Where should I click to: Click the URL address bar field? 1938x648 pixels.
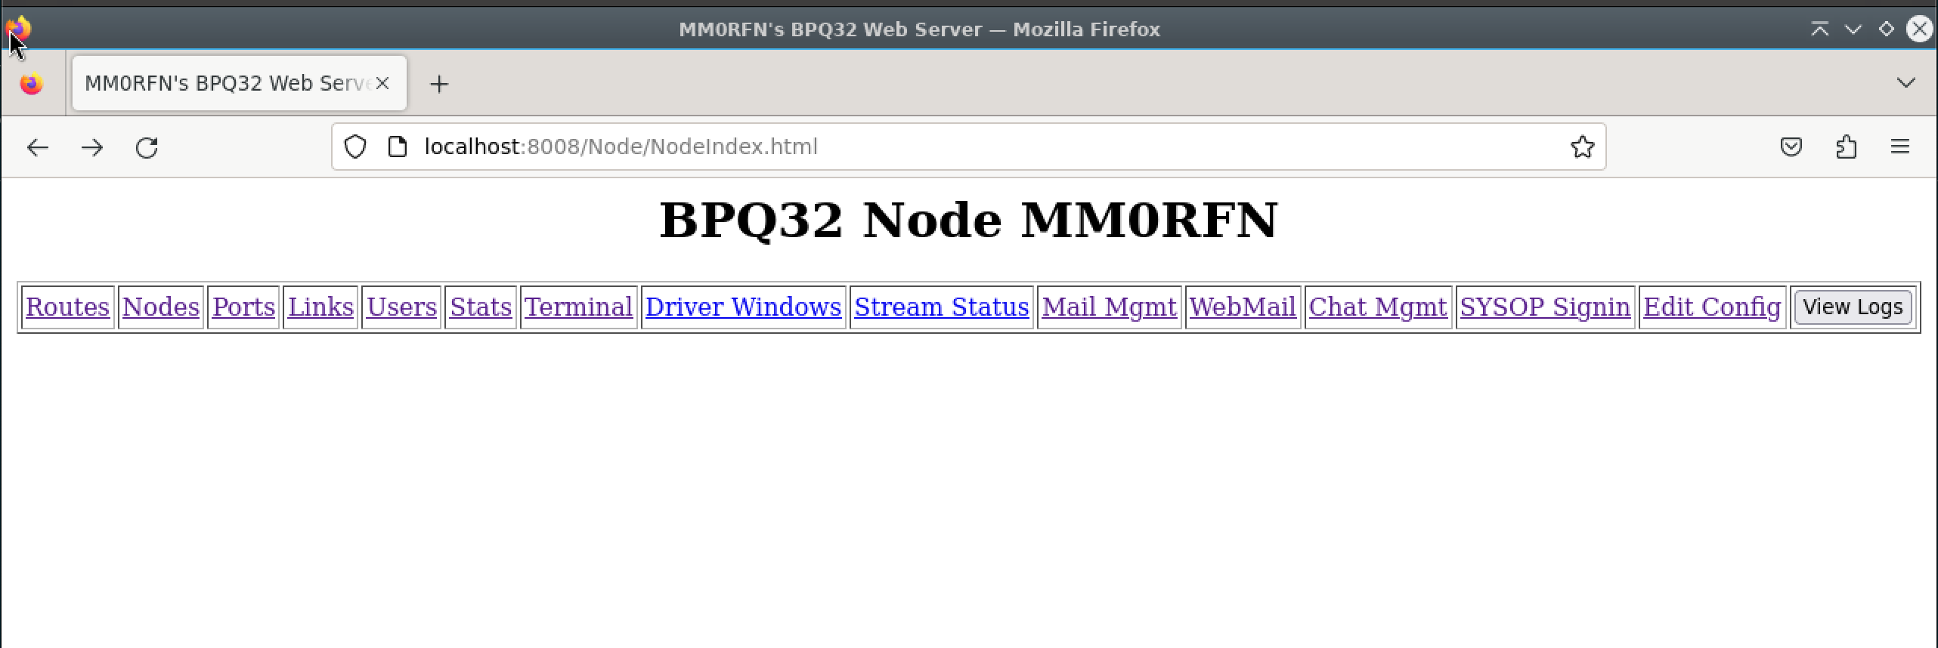983,147
